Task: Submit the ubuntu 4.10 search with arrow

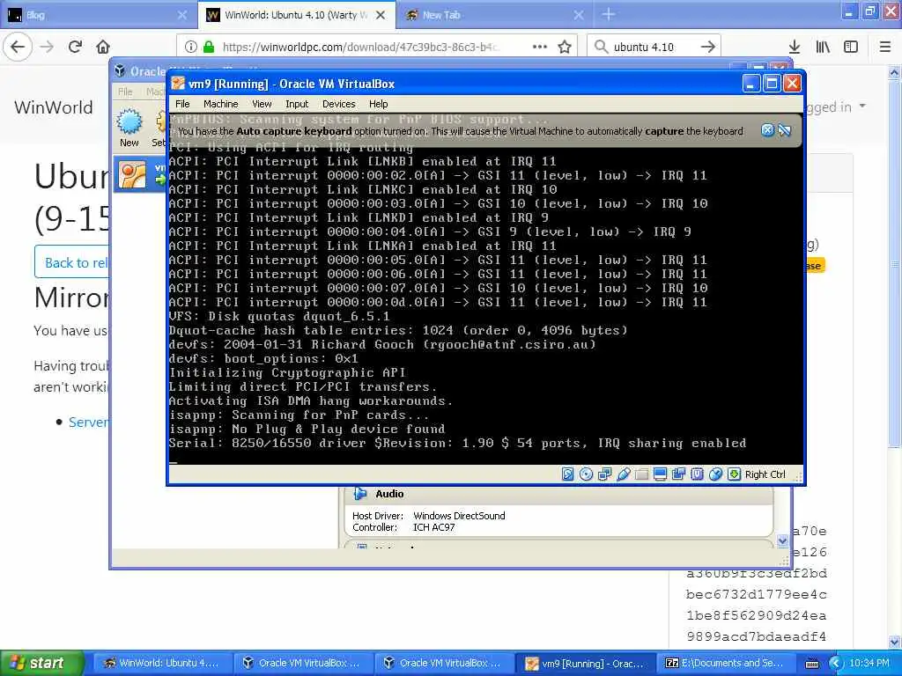Action: pyautogui.click(x=708, y=47)
